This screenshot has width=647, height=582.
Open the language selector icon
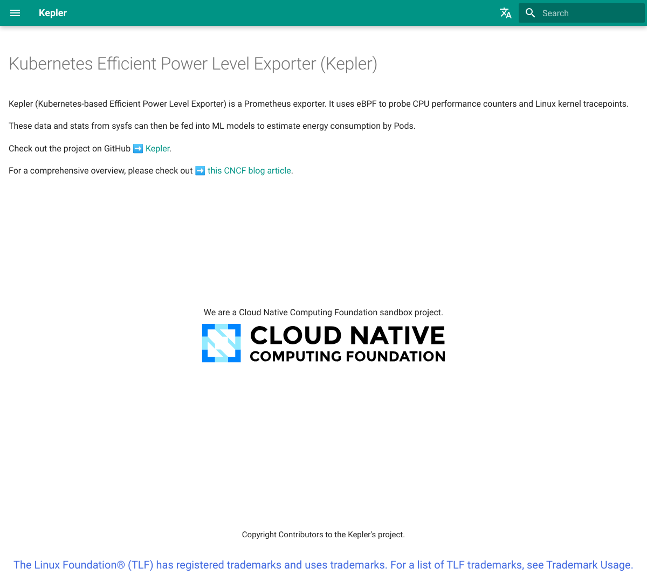click(506, 13)
